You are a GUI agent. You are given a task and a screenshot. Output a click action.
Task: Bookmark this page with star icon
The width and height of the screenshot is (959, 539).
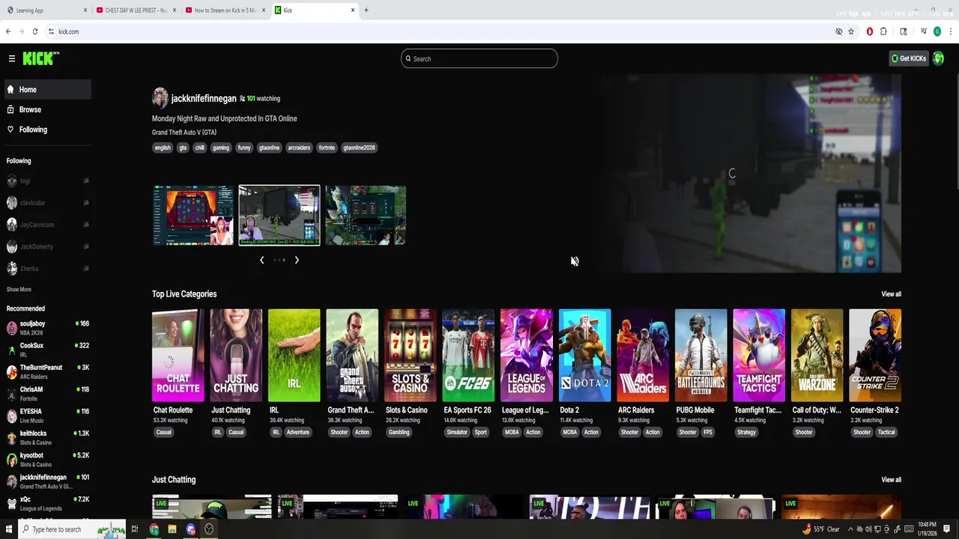coord(851,31)
